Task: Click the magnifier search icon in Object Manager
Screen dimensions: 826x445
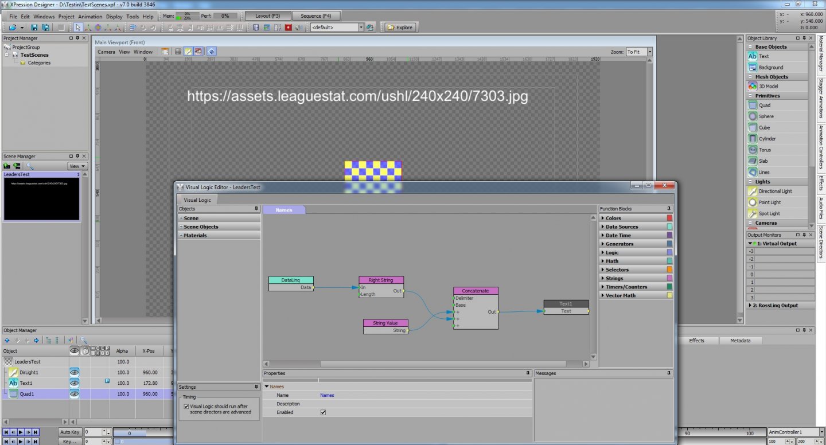Action: tap(84, 340)
